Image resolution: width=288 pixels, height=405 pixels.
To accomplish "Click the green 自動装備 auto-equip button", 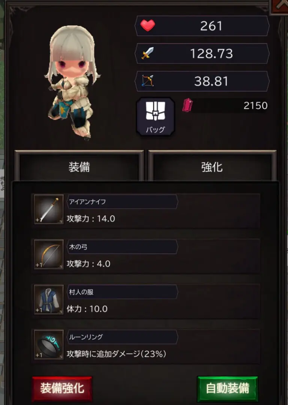I will click(x=228, y=388).
